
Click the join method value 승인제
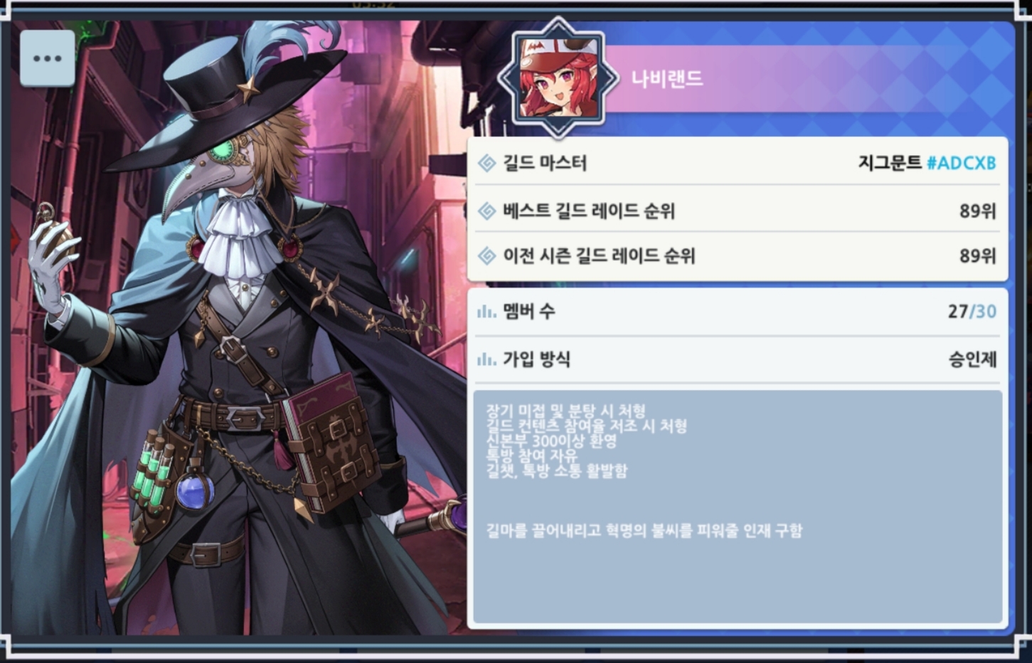pyautogui.click(x=972, y=359)
